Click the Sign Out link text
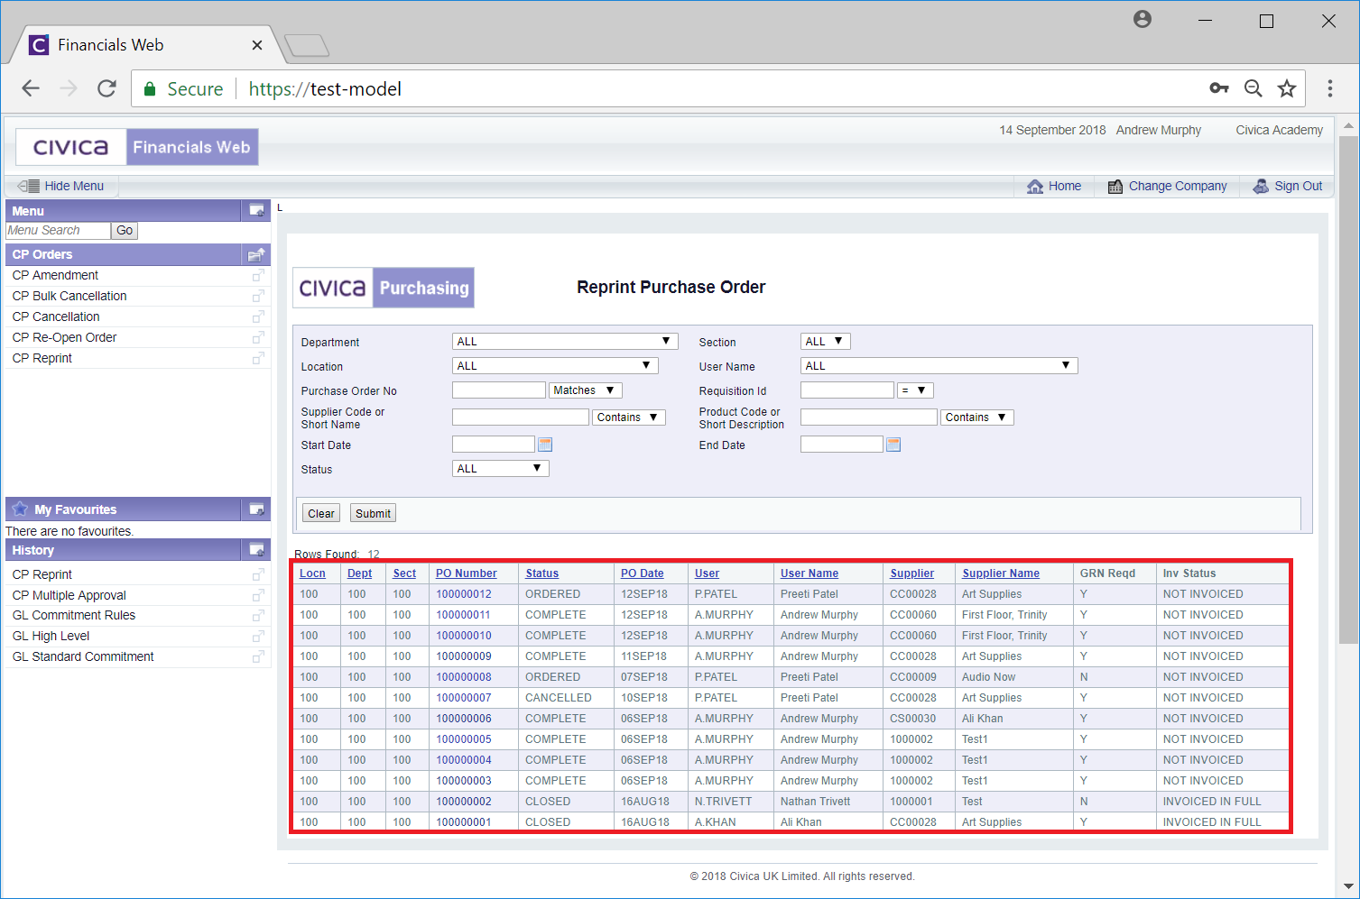 pos(1299,186)
